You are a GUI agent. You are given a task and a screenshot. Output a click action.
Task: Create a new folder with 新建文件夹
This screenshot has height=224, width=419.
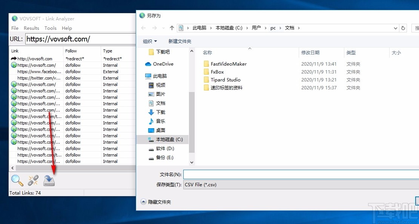click(x=180, y=41)
